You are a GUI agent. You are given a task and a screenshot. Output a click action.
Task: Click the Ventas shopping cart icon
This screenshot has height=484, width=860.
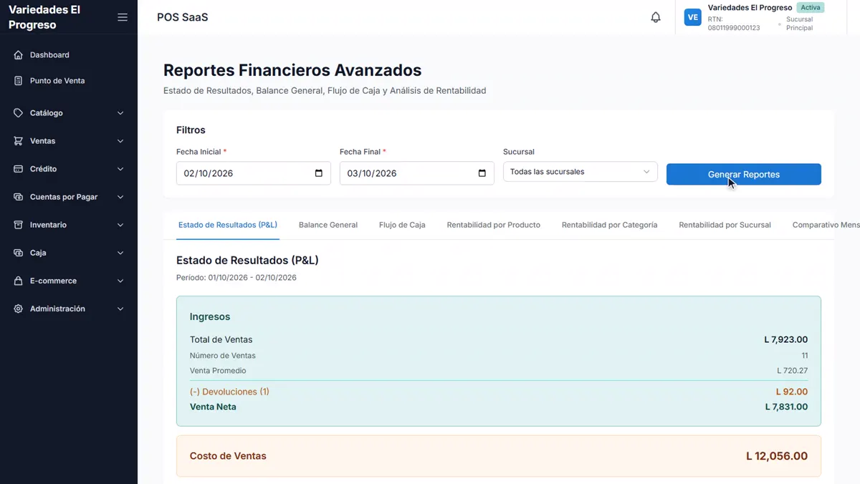(19, 141)
